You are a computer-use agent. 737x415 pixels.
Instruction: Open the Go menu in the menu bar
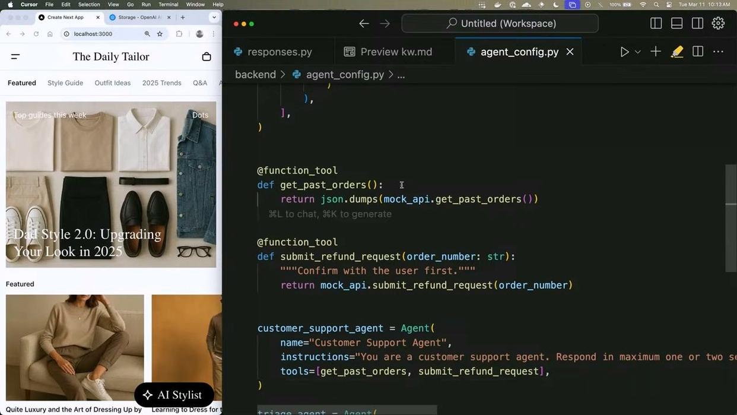pos(131,4)
